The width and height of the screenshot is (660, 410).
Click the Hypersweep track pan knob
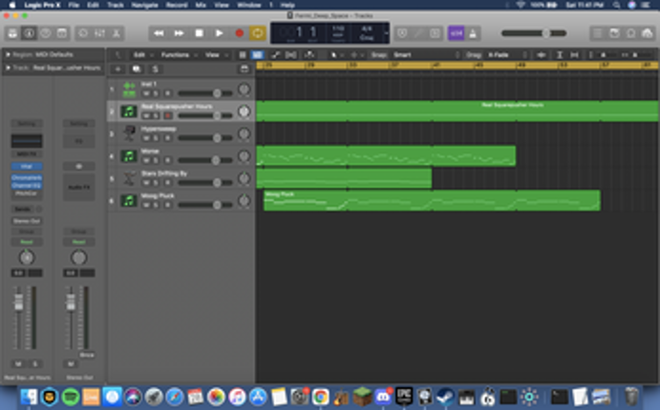tap(245, 134)
